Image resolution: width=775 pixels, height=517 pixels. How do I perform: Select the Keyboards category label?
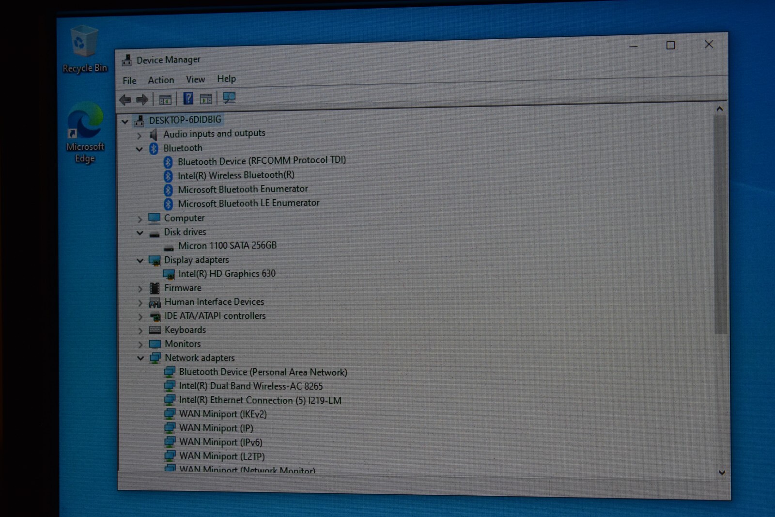[x=185, y=330]
